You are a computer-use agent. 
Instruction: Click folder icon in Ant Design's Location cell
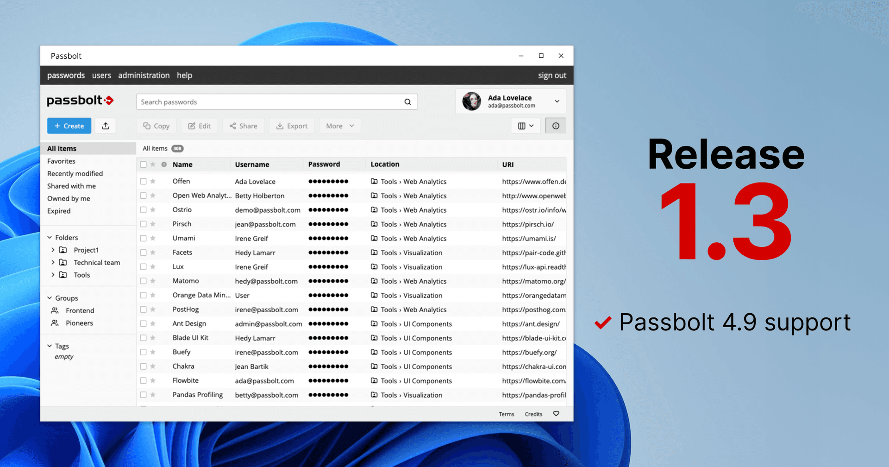[x=374, y=324]
